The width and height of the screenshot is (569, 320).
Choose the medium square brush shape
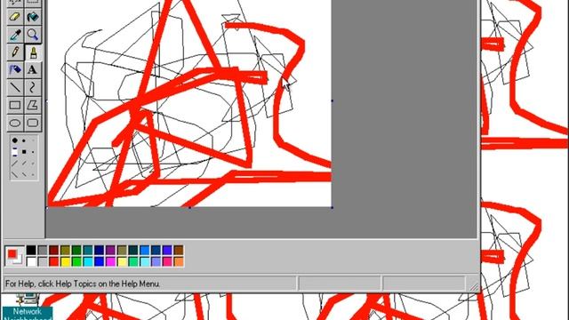tap(24, 152)
